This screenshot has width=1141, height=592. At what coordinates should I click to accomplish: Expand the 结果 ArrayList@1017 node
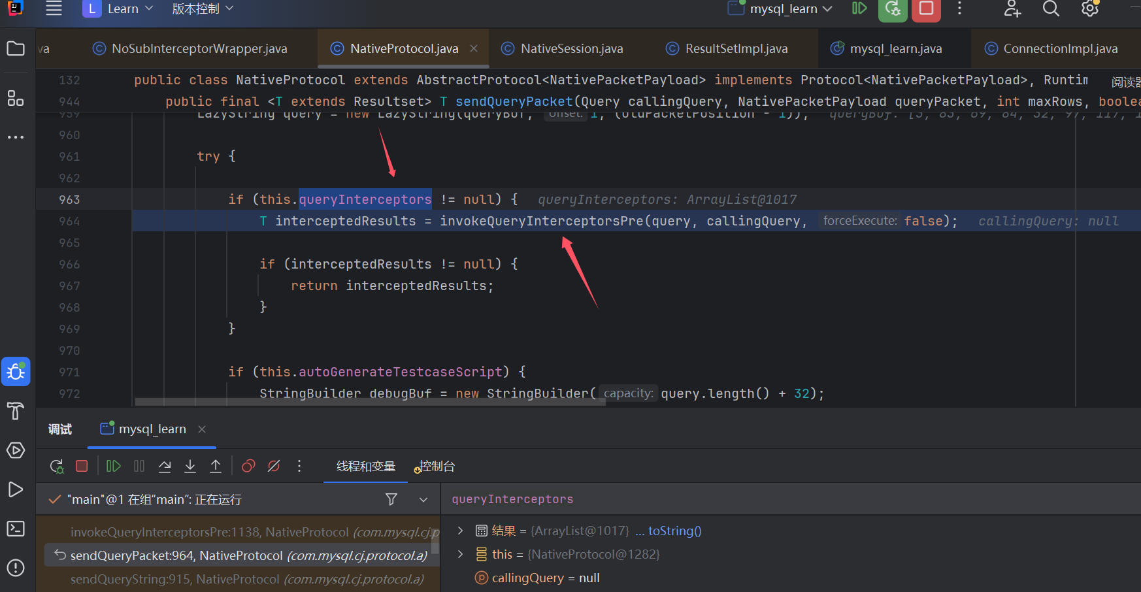coord(461,531)
